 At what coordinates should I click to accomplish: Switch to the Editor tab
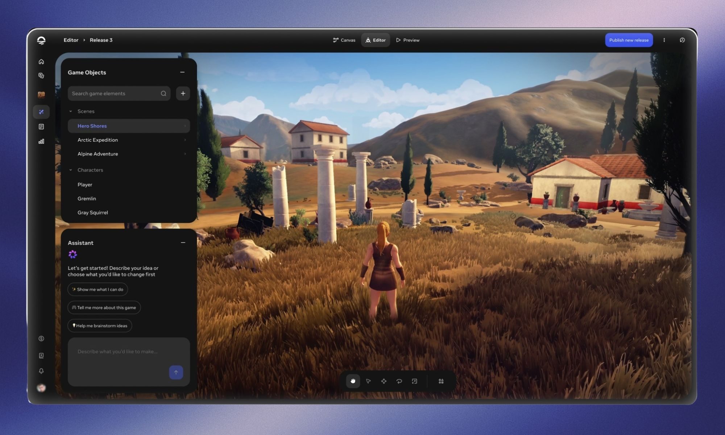[x=376, y=40]
